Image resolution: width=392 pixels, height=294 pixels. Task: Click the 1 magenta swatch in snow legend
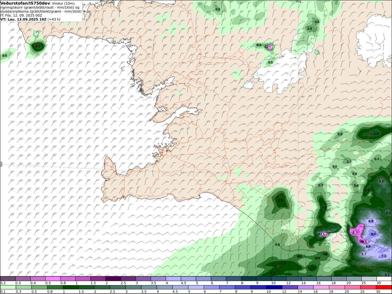(83, 279)
